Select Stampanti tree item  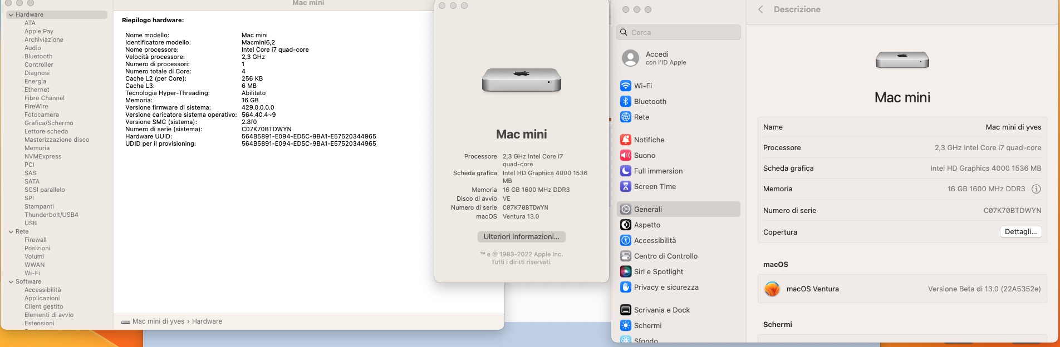[40, 206]
